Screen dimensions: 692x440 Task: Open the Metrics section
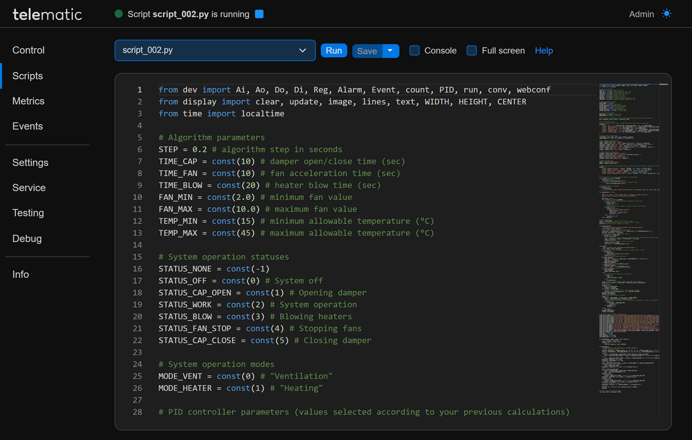coord(28,101)
